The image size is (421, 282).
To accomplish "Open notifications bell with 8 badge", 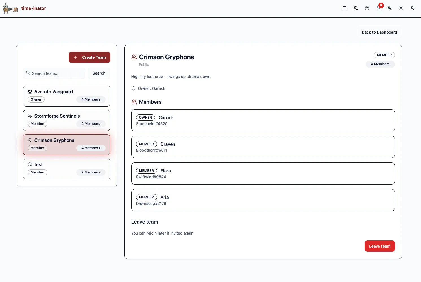I will [x=378, y=8].
